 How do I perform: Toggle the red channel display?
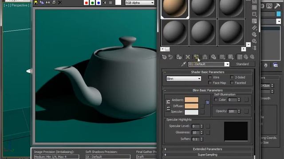coord(87,3)
